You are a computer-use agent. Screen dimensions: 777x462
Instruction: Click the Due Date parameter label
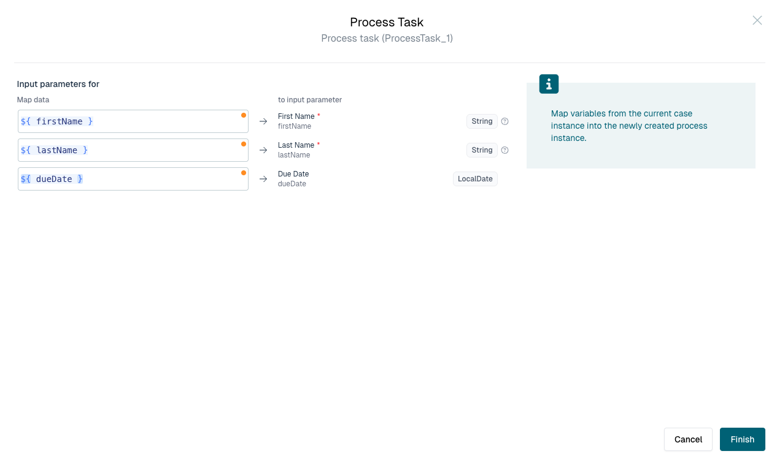point(293,174)
